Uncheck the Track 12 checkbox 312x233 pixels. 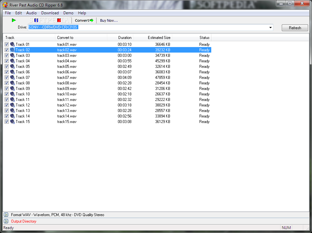[x=6, y=105]
